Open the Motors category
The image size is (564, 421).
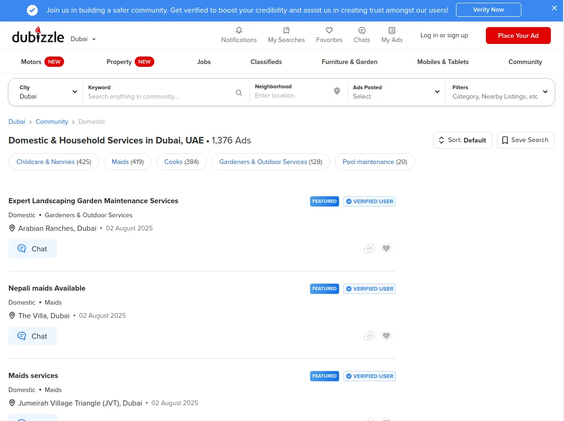pos(42,62)
